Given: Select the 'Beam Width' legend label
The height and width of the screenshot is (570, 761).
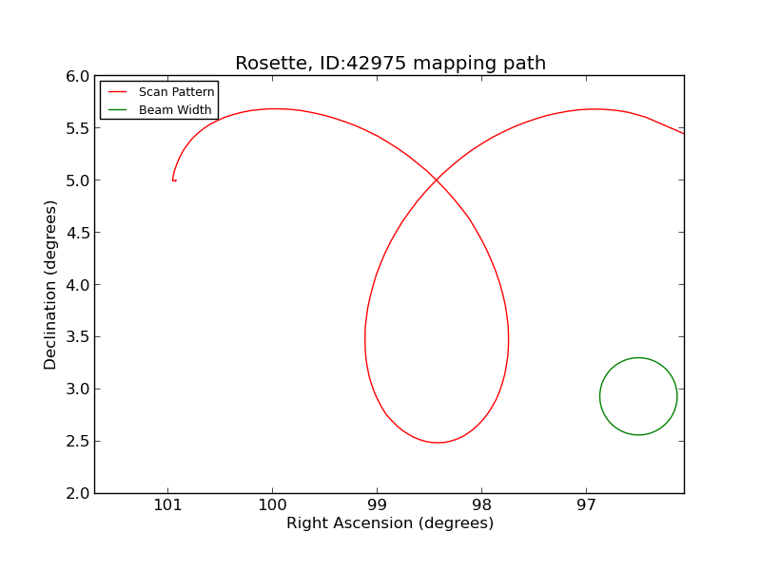Looking at the screenshot, I should (x=175, y=110).
